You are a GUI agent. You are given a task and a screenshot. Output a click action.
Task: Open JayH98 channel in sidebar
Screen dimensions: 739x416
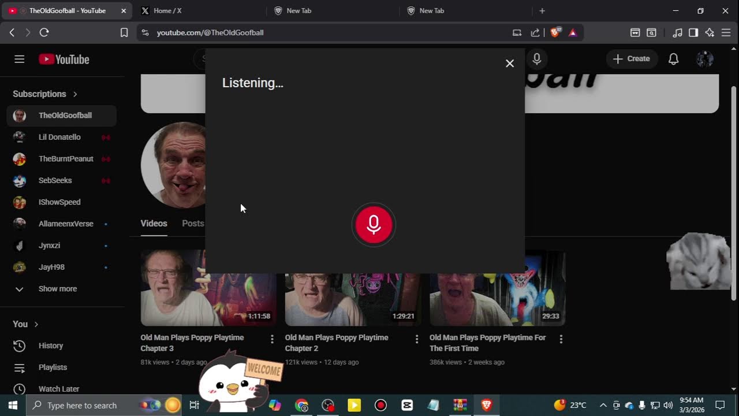coord(62,267)
